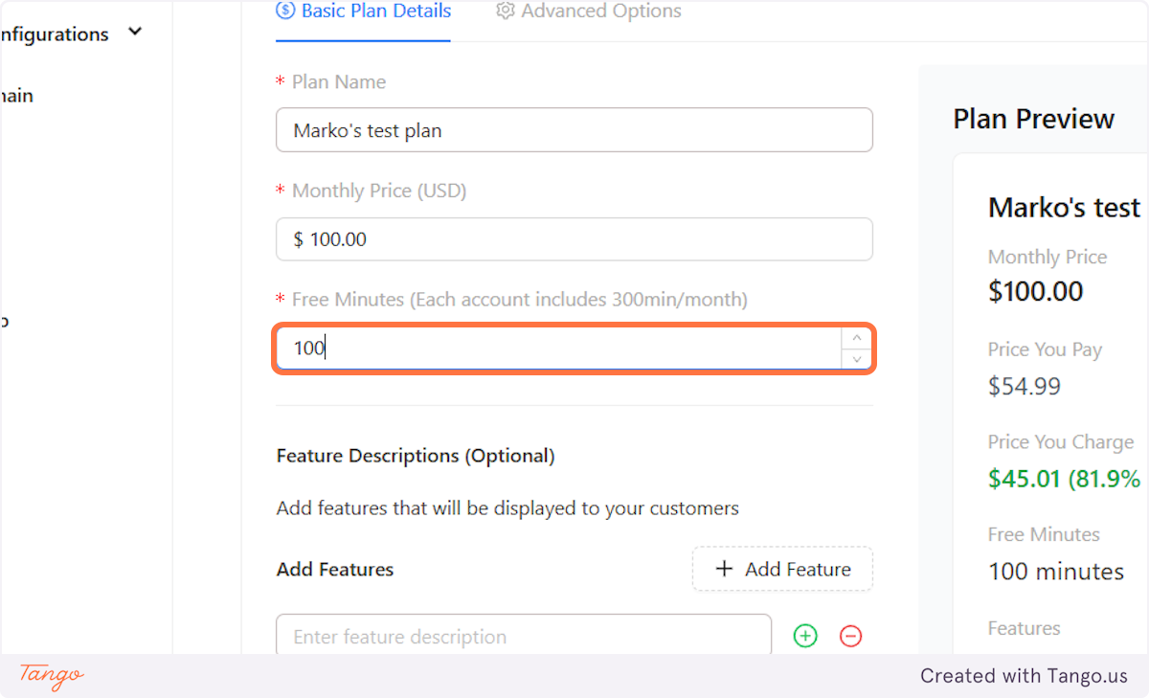Decrement Free Minutes using the down arrow

[856, 358]
